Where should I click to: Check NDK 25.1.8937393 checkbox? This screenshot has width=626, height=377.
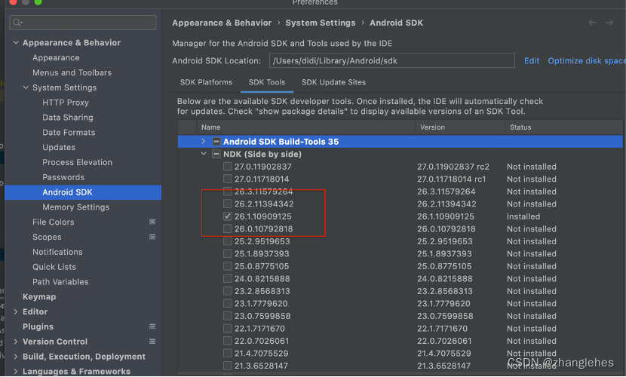coord(228,254)
